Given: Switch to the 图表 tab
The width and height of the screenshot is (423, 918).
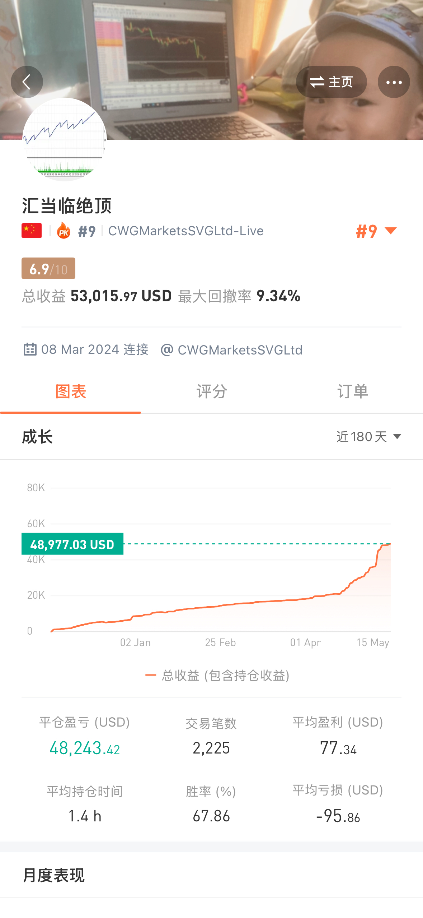Looking at the screenshot, I should coord(71,391).
